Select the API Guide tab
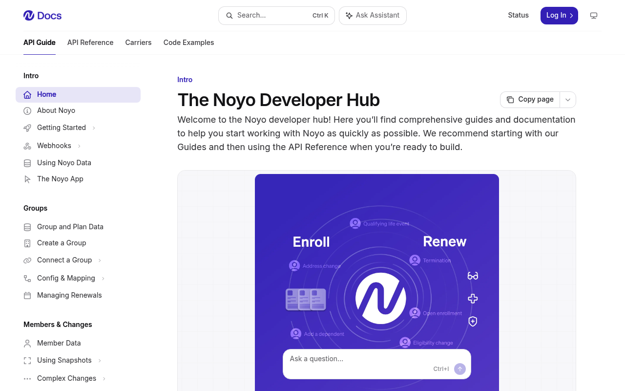Image resolution: width=625 pixels, height=391 pixels. (x=40, y=43)
